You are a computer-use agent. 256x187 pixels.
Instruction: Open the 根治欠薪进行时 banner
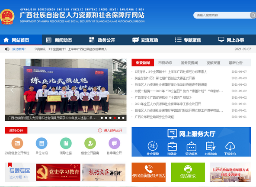point(104,172)
